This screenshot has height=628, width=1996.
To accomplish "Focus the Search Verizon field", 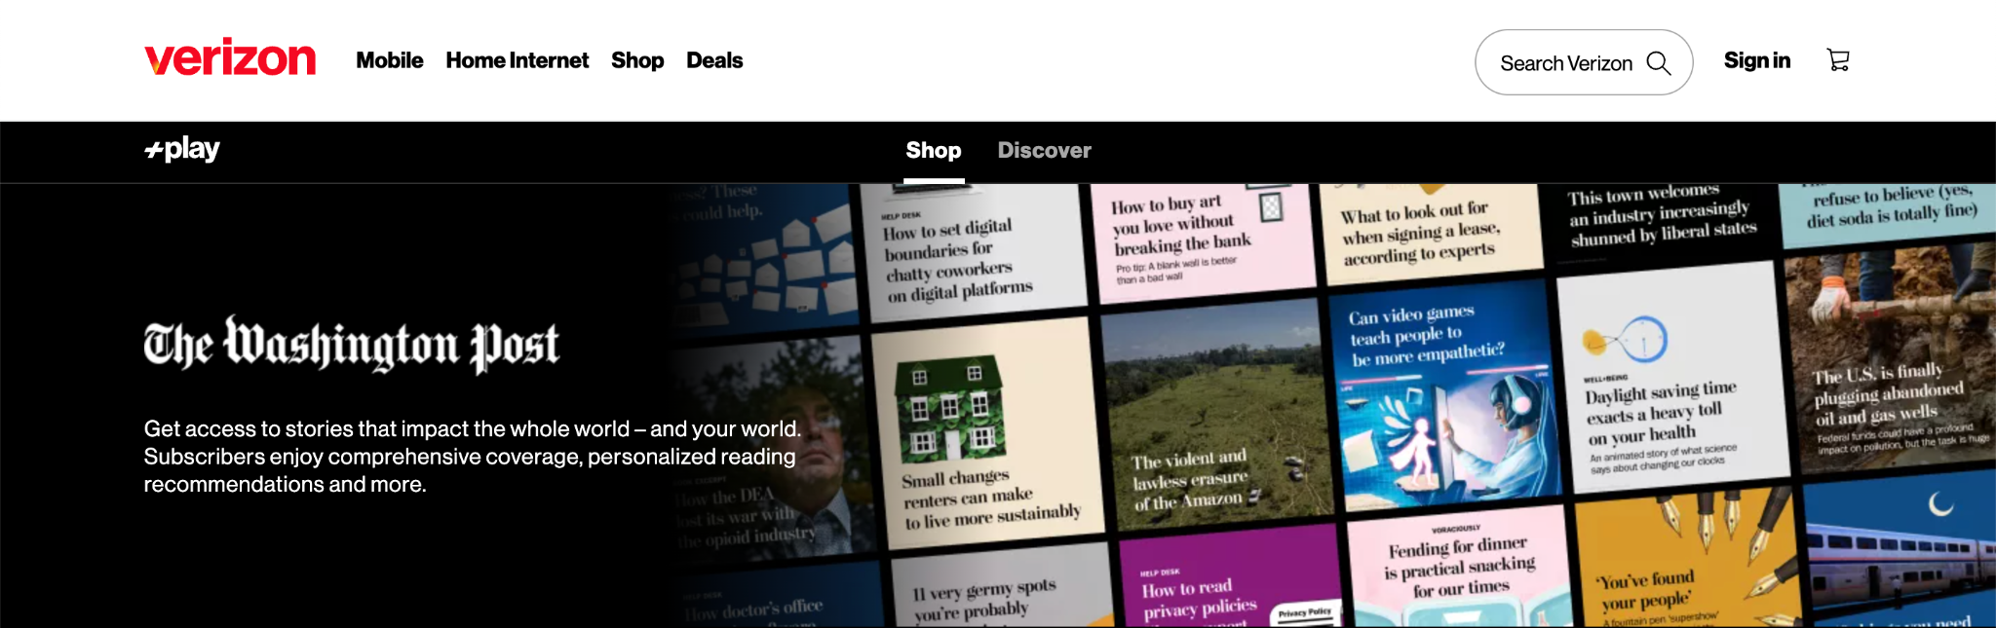I will [1584, 62].
